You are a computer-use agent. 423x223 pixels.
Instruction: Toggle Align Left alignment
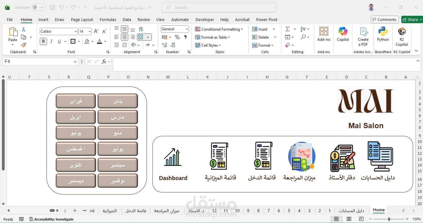click(x=117, y=37)
